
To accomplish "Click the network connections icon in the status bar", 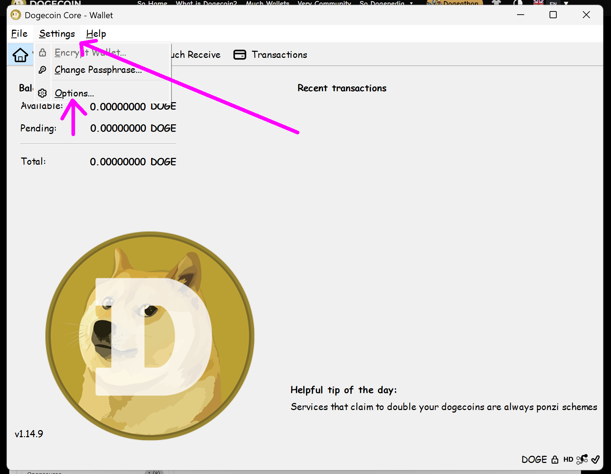I will [x=582, y=459].
